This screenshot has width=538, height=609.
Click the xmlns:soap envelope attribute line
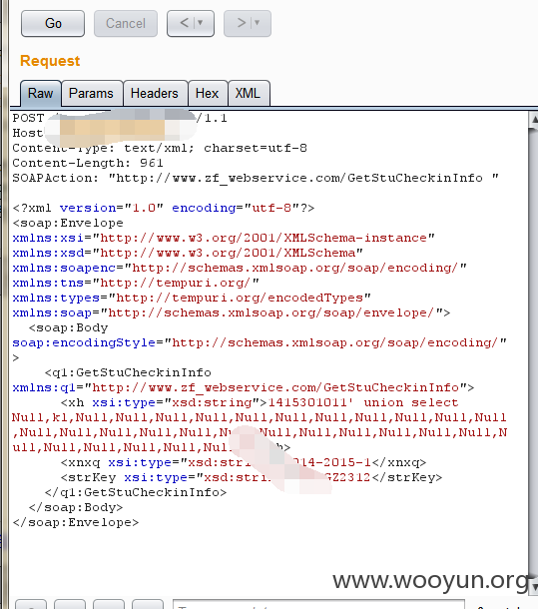pyautogui.click(x=232, y=312)
